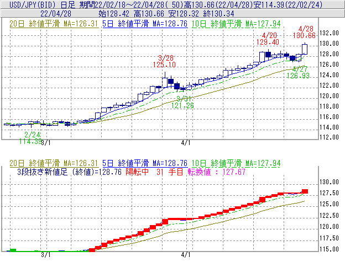Click the 3/31 121.26 low marker label
345x262 pixels.
click(x=182, y=102)
